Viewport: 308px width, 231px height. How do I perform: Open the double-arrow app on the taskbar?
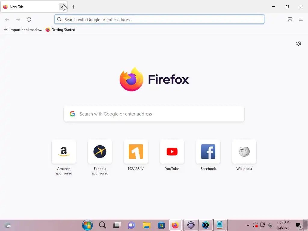(205, 225)
